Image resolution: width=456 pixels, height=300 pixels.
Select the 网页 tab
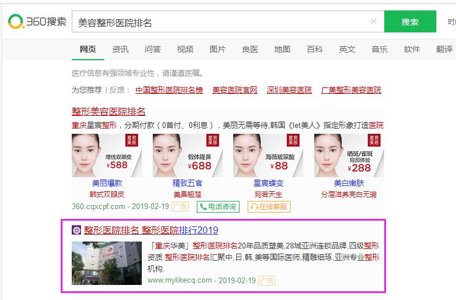click(x=88, y=49)
